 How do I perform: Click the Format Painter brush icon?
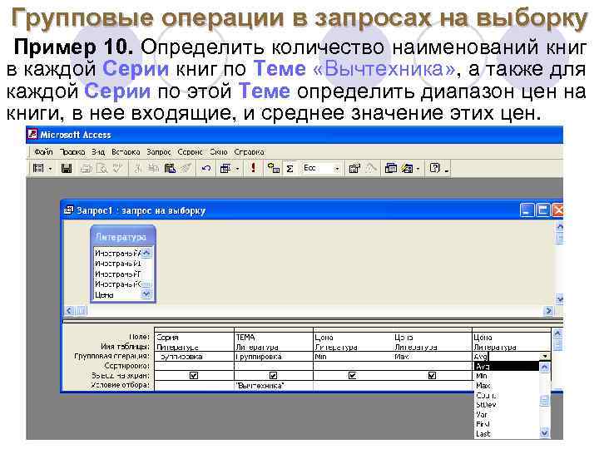coord(186,168)
